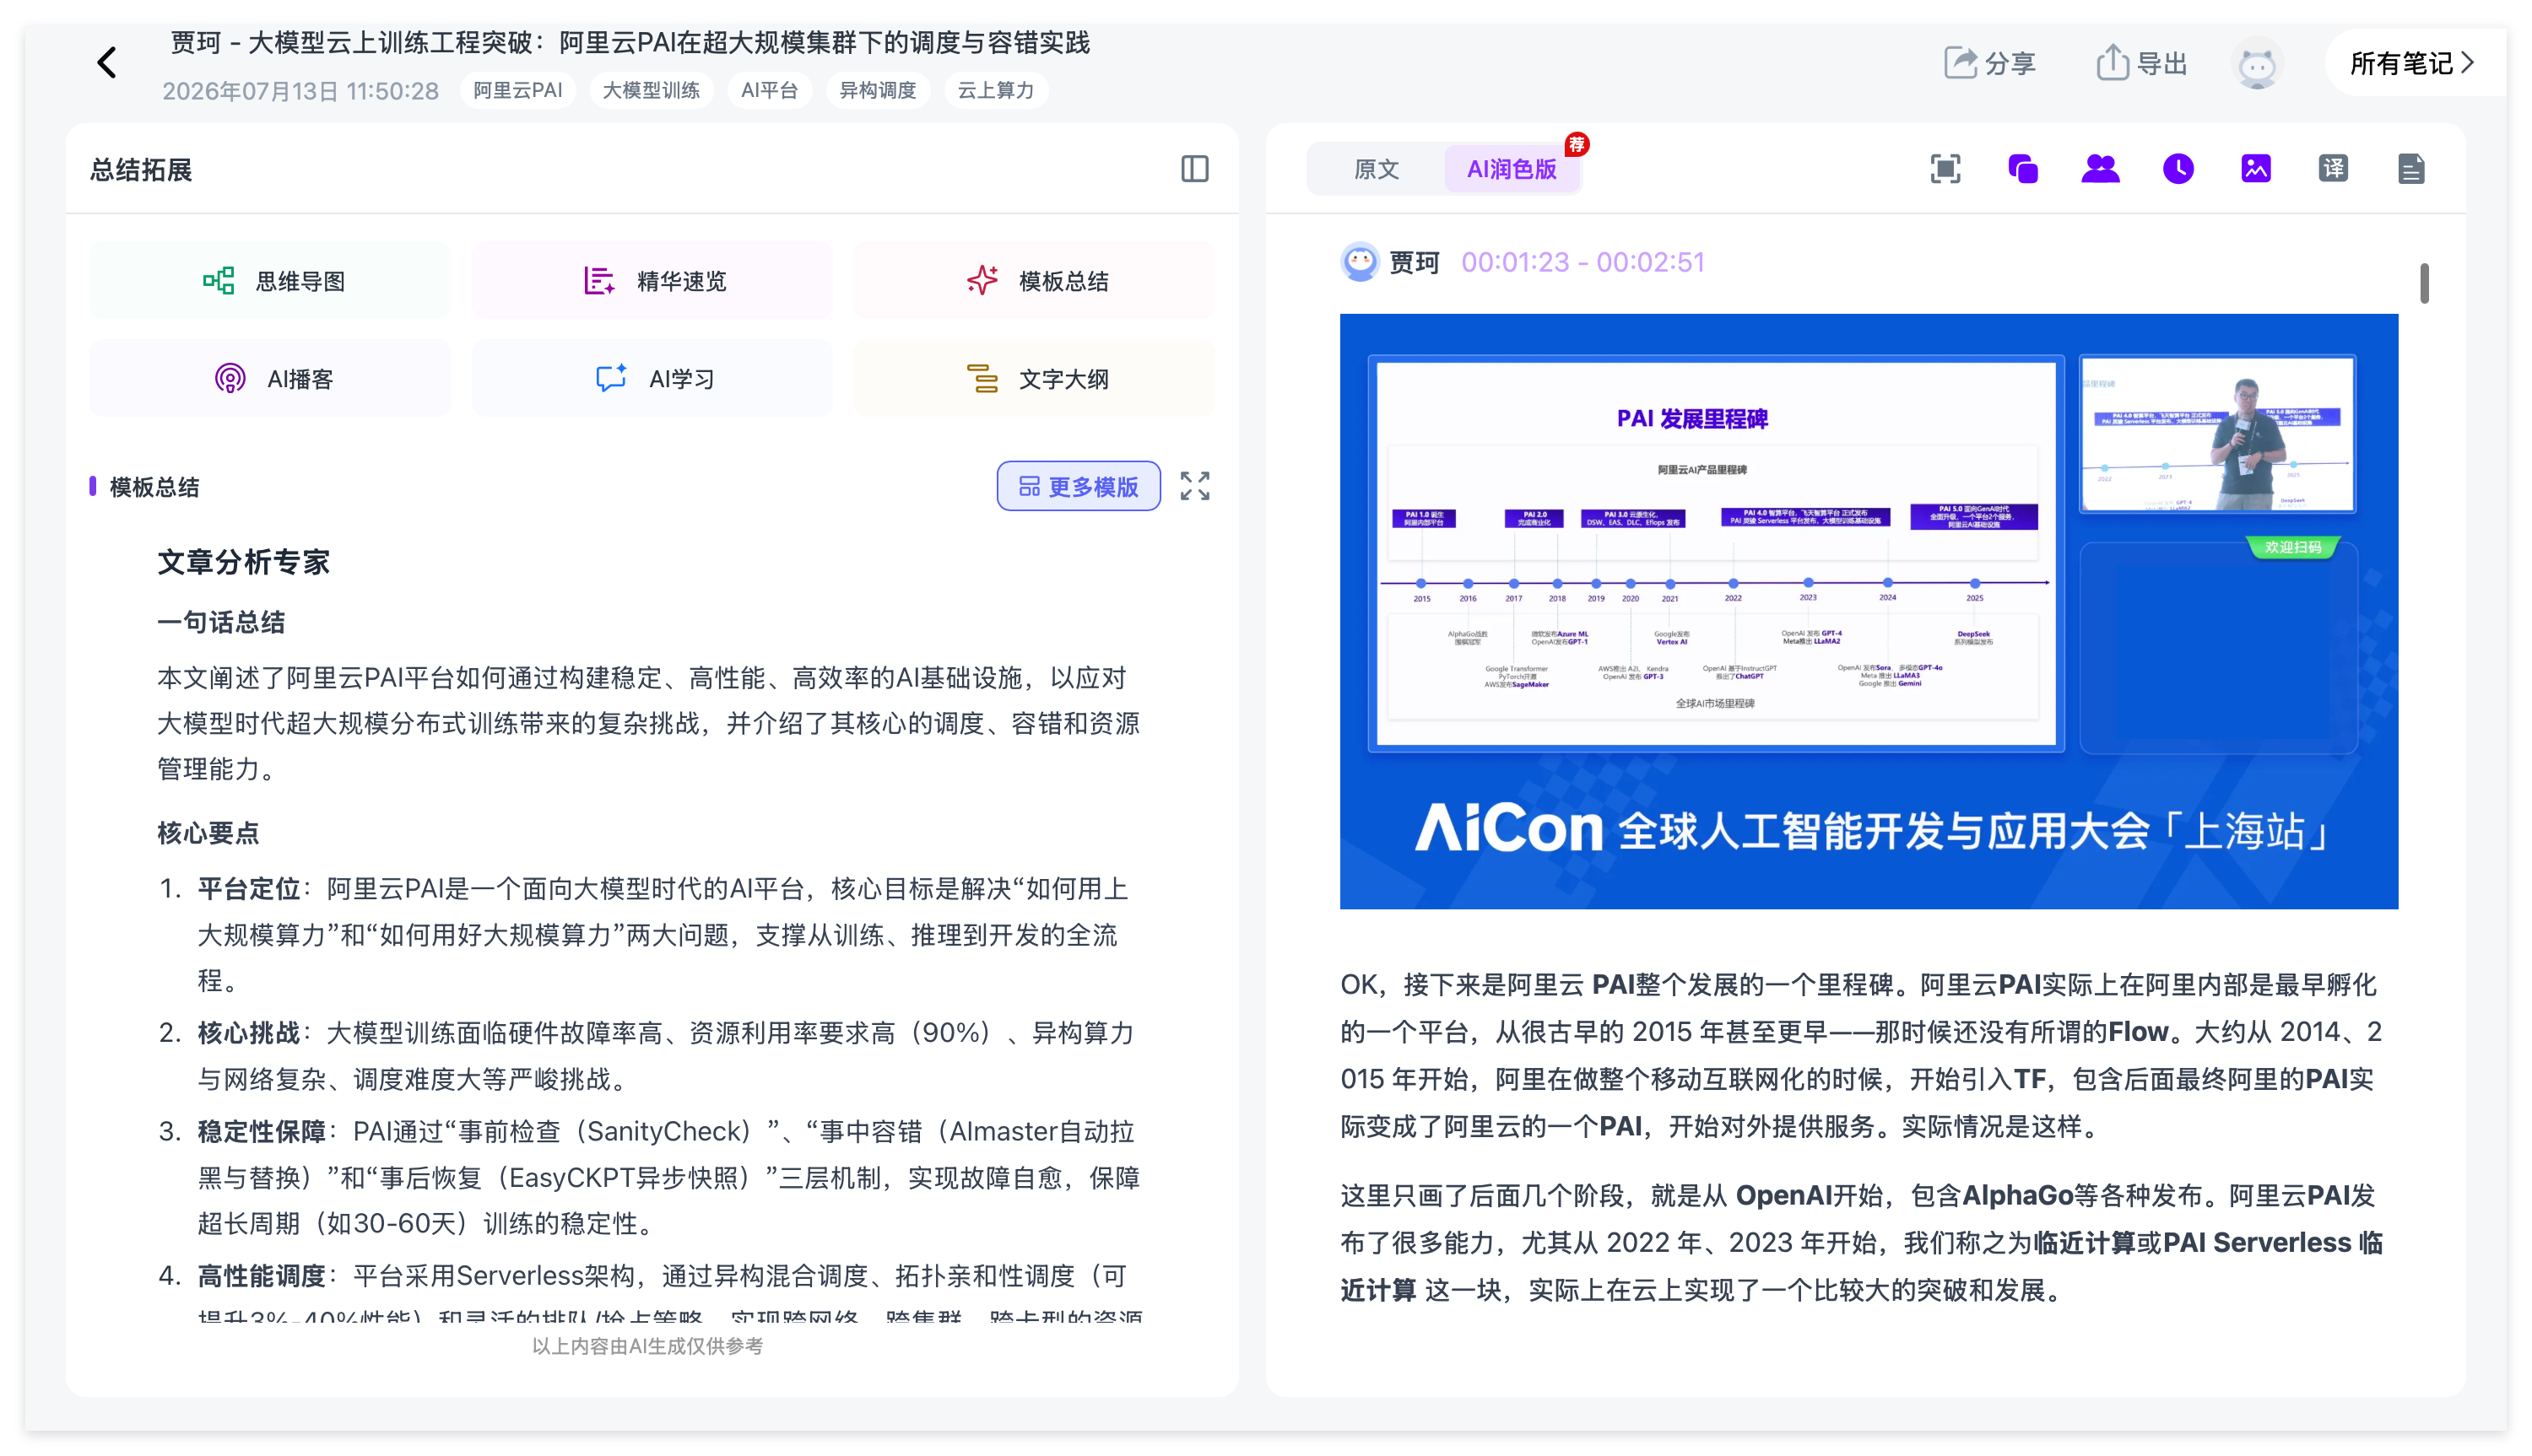Screen dimensions: 2532x1456
Task: Click the speakers people icon
Action: pos(2101,169)
